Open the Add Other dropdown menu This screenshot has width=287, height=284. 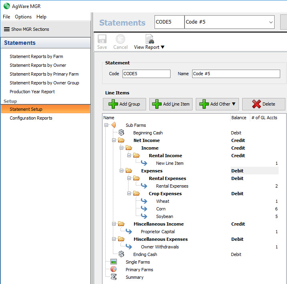217,104
